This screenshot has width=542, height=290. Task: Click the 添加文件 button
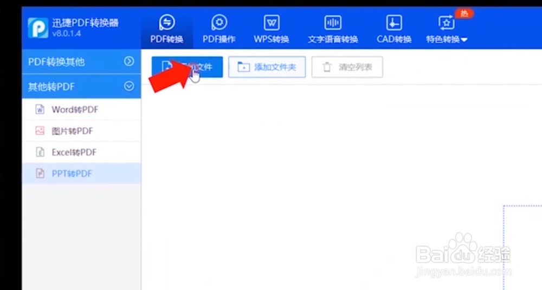187,67
